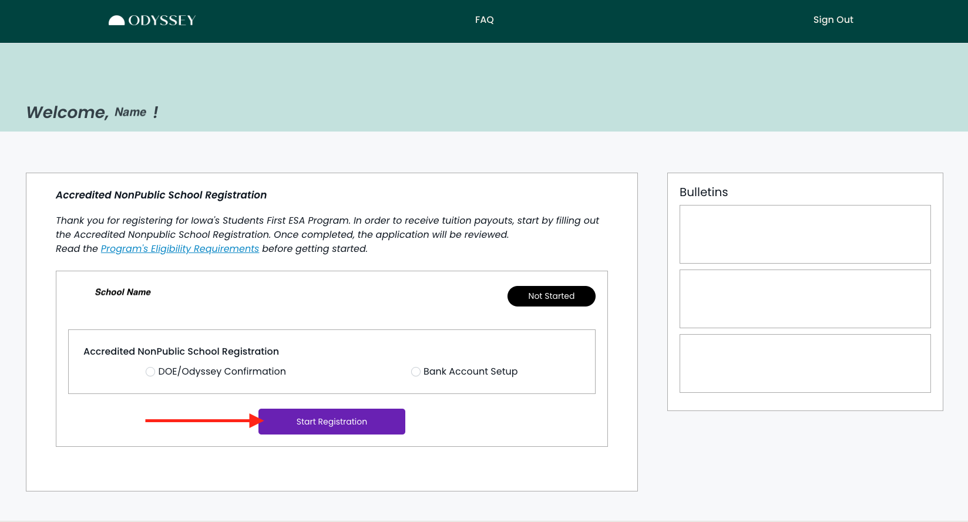Open Program's Eligibility Requirements link
This screenshot has width=968, height=522.
click(x=180, y=248)
